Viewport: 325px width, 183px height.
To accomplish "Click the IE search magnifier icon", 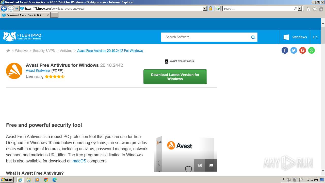I will (x=296, y=8).
